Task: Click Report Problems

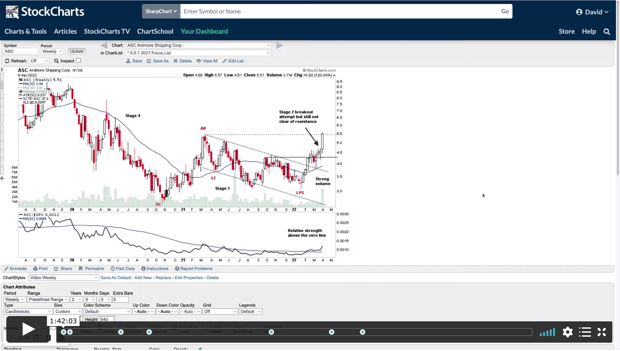Action: 194,269
